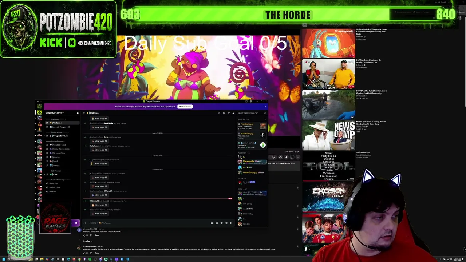The width and height of the screenshot is (466, 262).
Task: Reply to the 'MY ACID TRIPS' YouTube comment
Action: 97,235
